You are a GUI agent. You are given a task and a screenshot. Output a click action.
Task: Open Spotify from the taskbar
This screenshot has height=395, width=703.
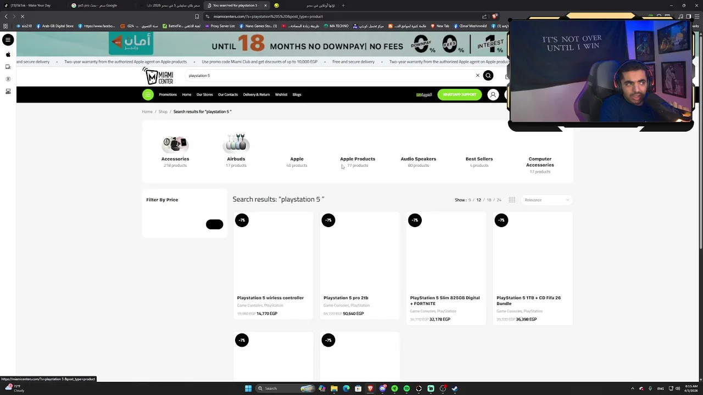[406, 388]
